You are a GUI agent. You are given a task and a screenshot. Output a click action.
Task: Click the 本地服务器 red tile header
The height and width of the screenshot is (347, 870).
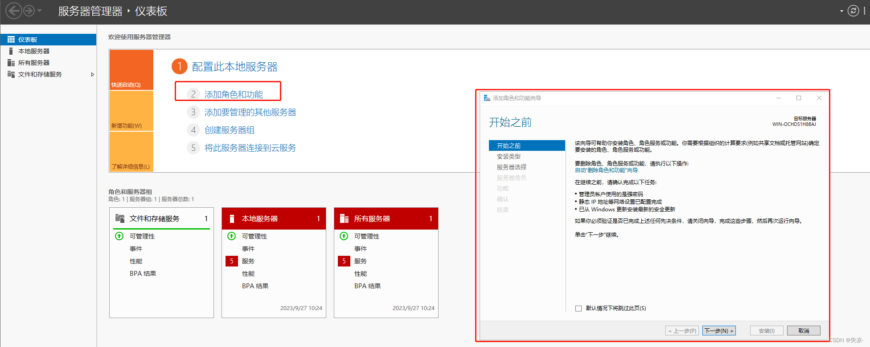click(x=274, y=218)
